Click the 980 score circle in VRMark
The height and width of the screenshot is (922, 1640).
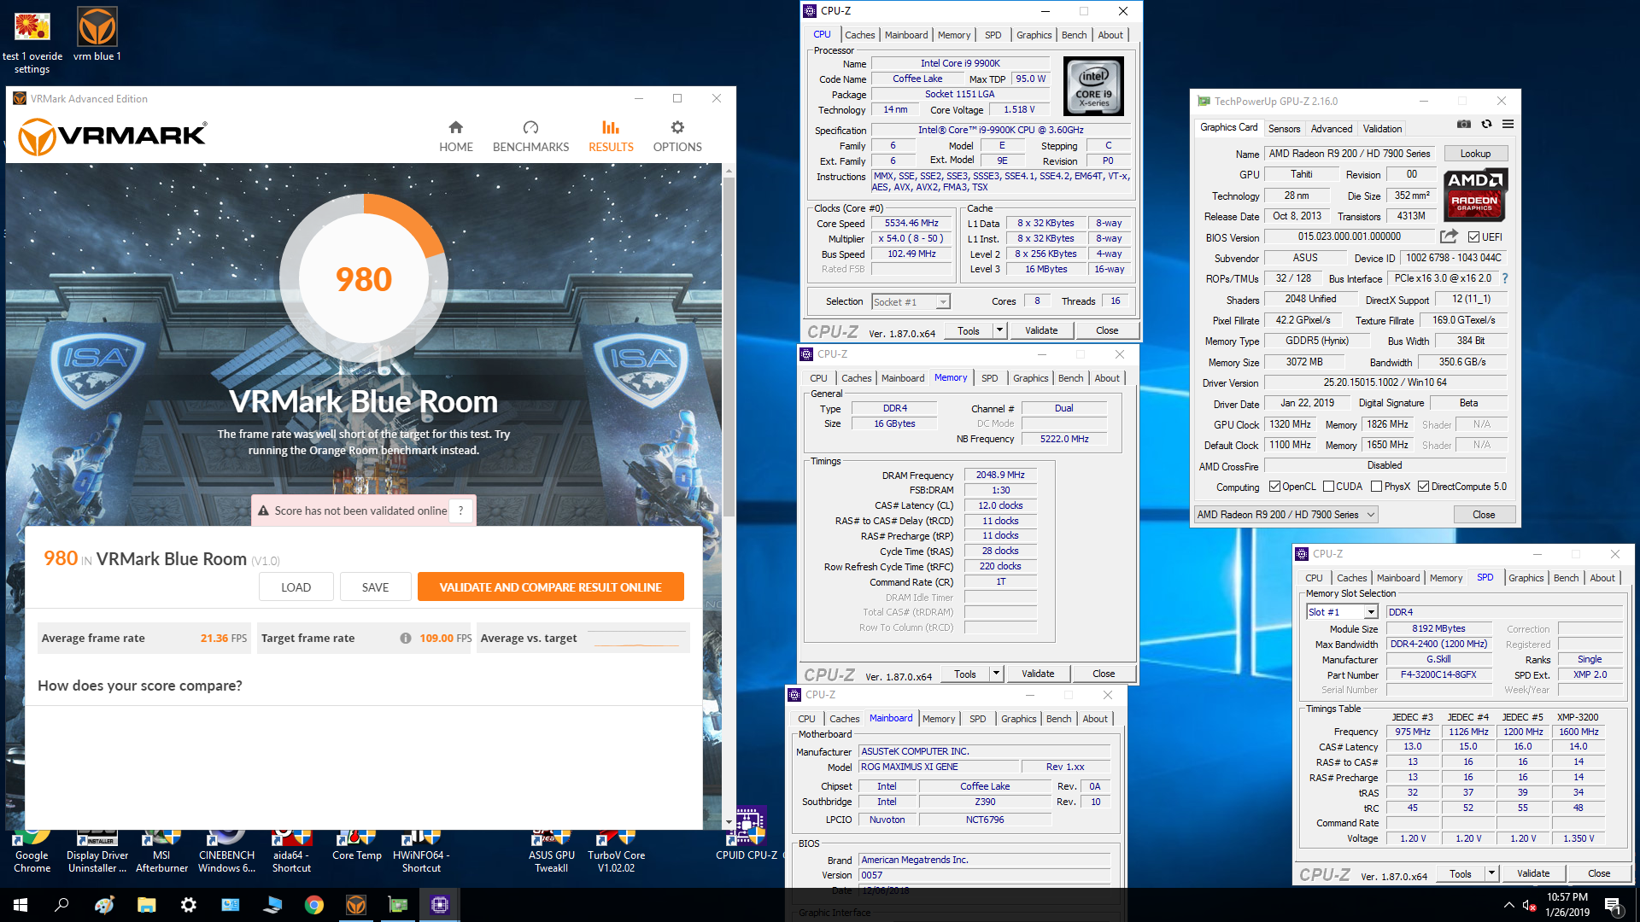point(363,279)
